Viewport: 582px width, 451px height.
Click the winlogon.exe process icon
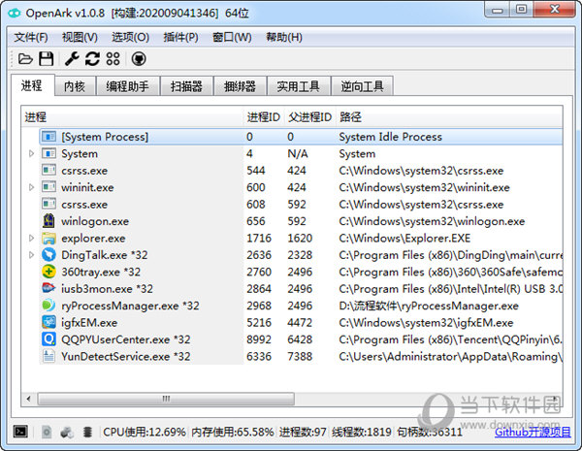48,221
